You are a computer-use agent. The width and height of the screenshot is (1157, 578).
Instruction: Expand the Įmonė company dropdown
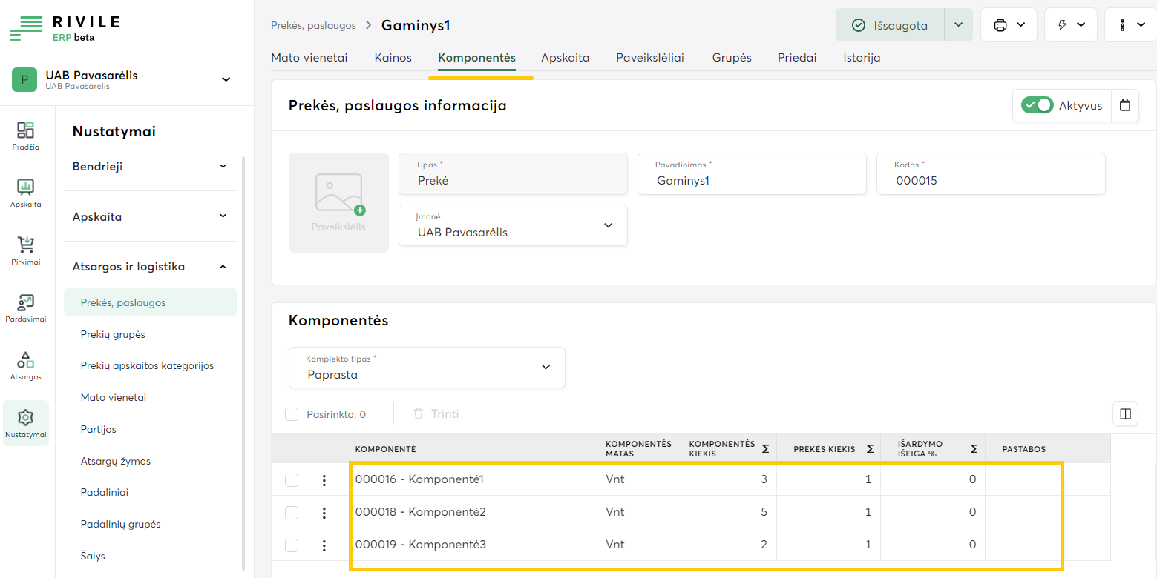513,225
